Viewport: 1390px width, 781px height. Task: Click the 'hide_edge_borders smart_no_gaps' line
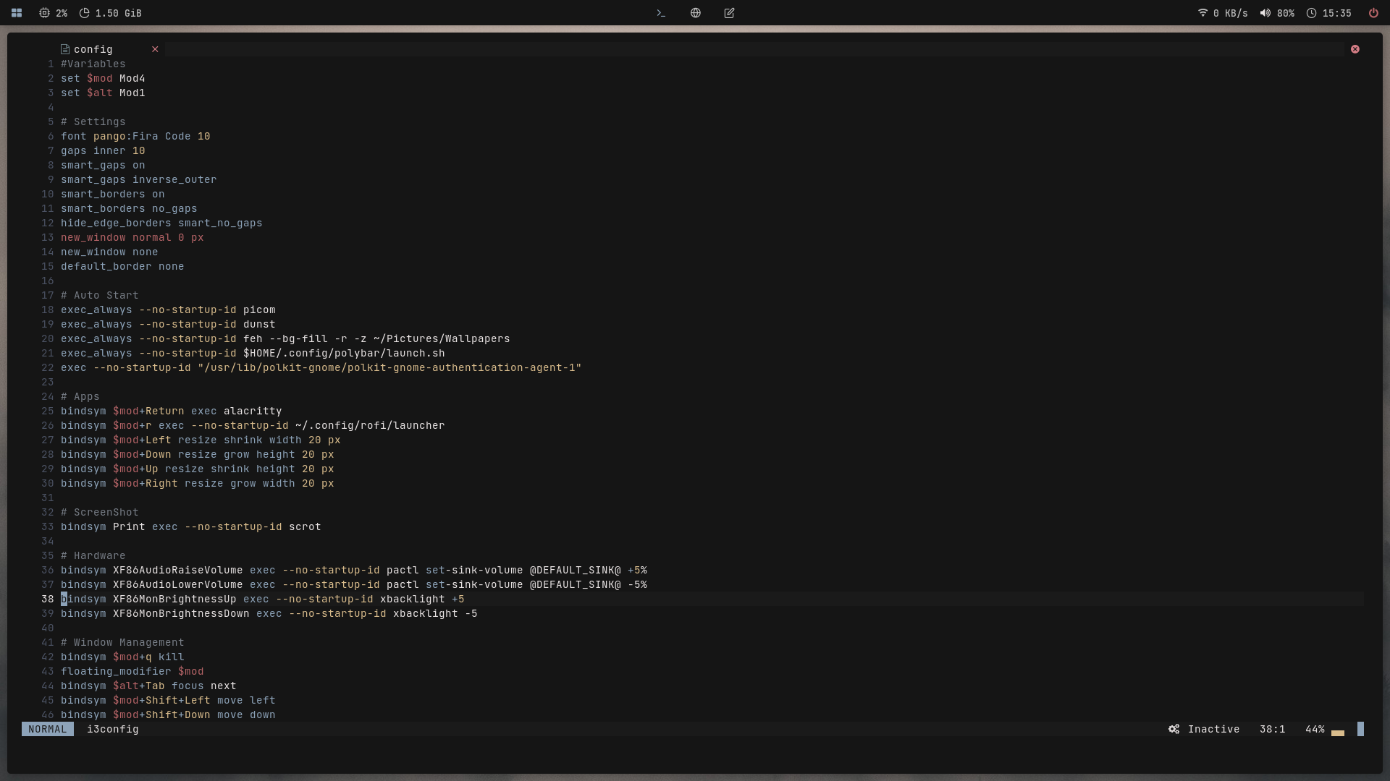point(161,223)
